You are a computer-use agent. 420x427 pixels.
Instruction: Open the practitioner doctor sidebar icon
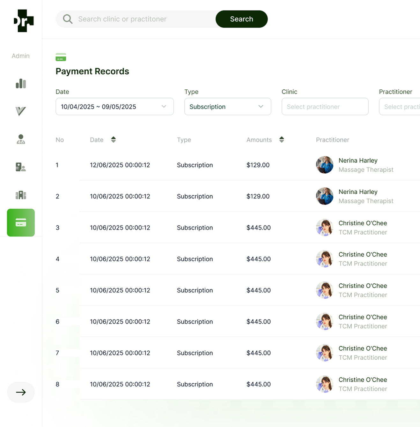point(21,139)
